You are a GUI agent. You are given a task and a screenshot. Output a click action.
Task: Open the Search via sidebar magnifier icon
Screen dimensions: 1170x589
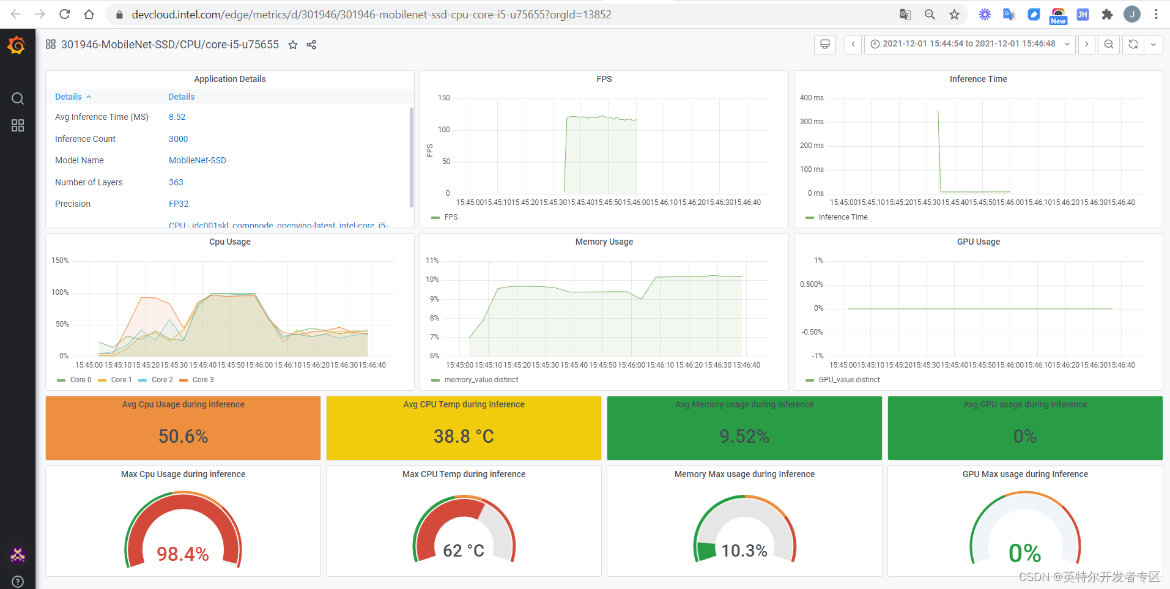tap(17, 98)
